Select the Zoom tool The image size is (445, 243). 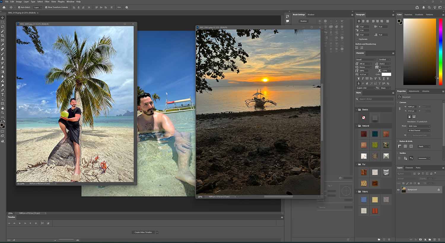(3, 112)
